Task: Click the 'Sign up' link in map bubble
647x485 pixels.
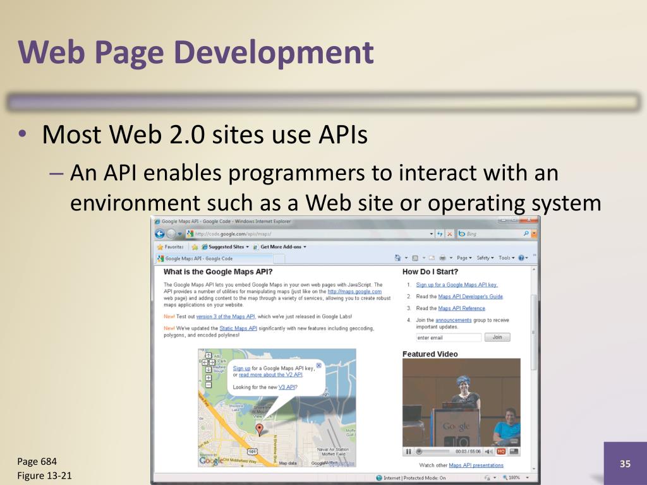Action: pos(241,368)
